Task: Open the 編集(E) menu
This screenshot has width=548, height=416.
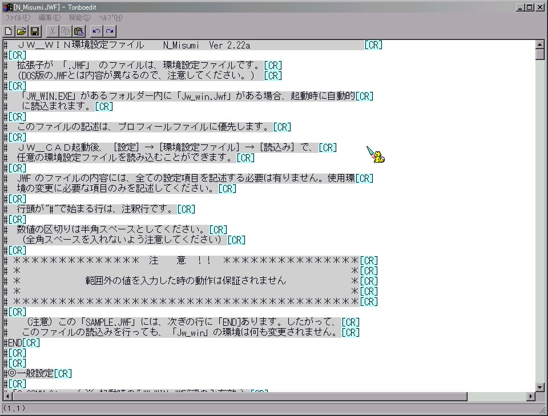Action: (49, 18)
